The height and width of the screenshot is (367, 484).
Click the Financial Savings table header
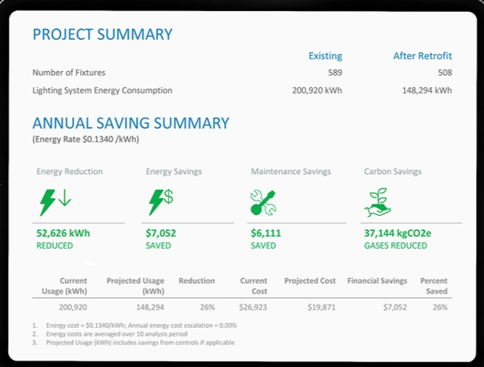(x=377, y=281)
